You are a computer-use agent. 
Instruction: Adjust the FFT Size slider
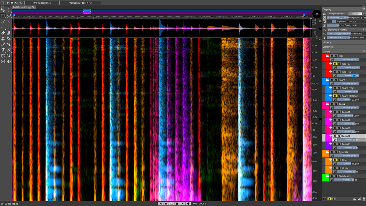tap(346, 33)
